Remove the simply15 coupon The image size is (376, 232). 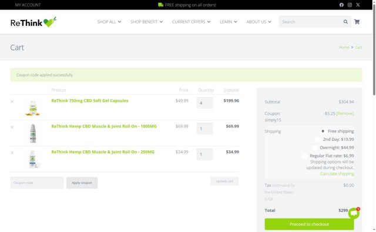(x=345, y=113)
